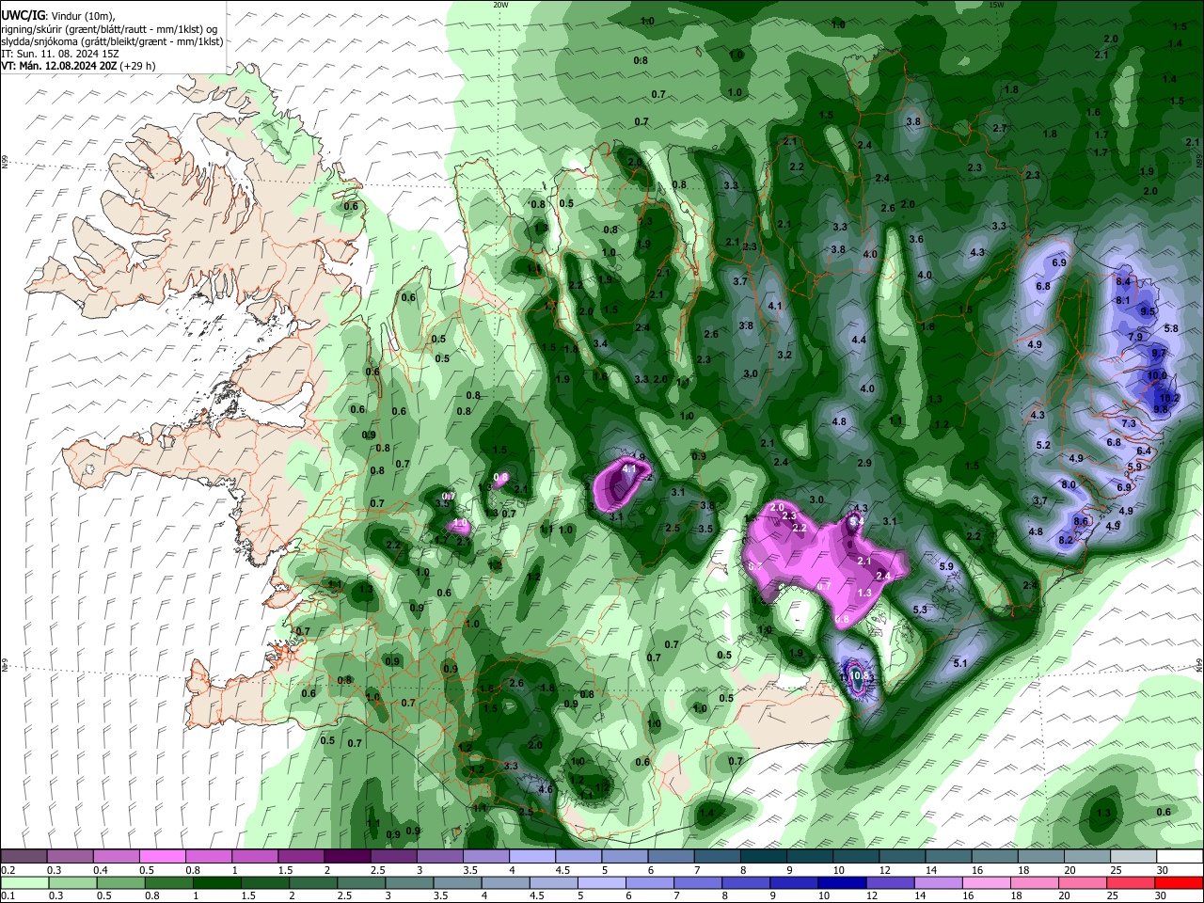Click the bright pink 0.5–0.8 swatch in upper legend
This screenshot has width=1204, height=903.
point(162,857)
